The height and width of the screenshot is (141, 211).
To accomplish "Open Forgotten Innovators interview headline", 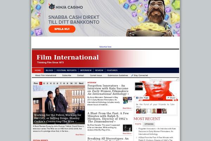I will pyautogui.click(x=108, y=90).
